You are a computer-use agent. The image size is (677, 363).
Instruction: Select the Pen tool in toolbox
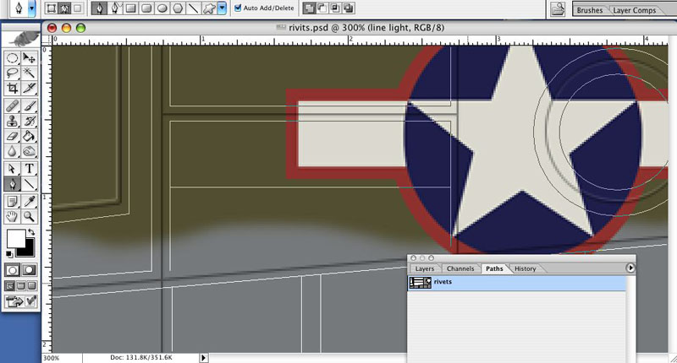coord(12,184)
